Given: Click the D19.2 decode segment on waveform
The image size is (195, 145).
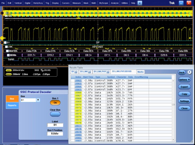Looking at the screenshot, I should [50, 55].
